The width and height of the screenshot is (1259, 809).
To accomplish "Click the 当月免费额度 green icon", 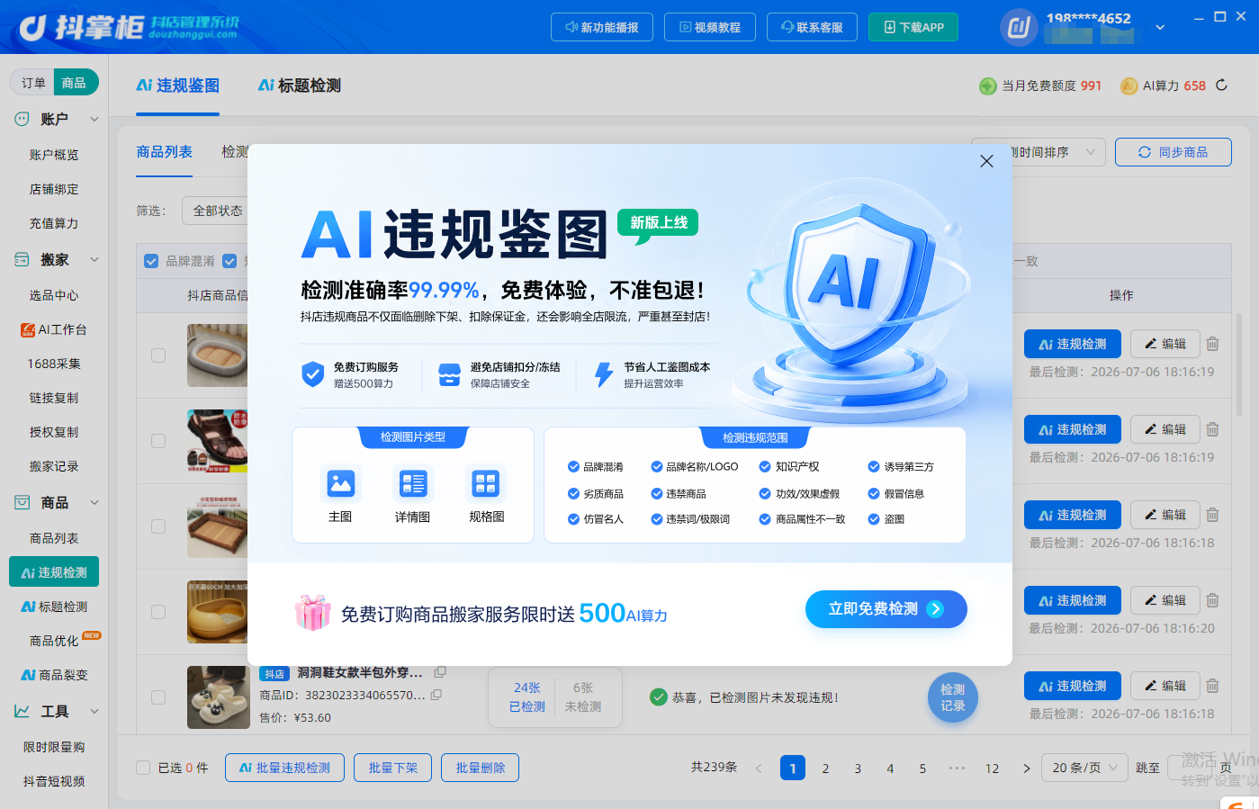I will pyautogui.click(x=987, y=85).
